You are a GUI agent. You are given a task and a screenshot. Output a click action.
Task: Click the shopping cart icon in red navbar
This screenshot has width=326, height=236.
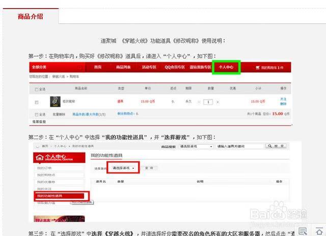click(258, 67)
